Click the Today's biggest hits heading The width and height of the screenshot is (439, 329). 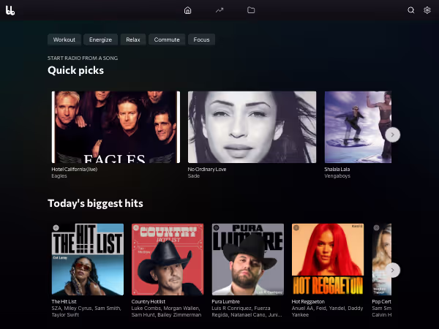point(95,203)
